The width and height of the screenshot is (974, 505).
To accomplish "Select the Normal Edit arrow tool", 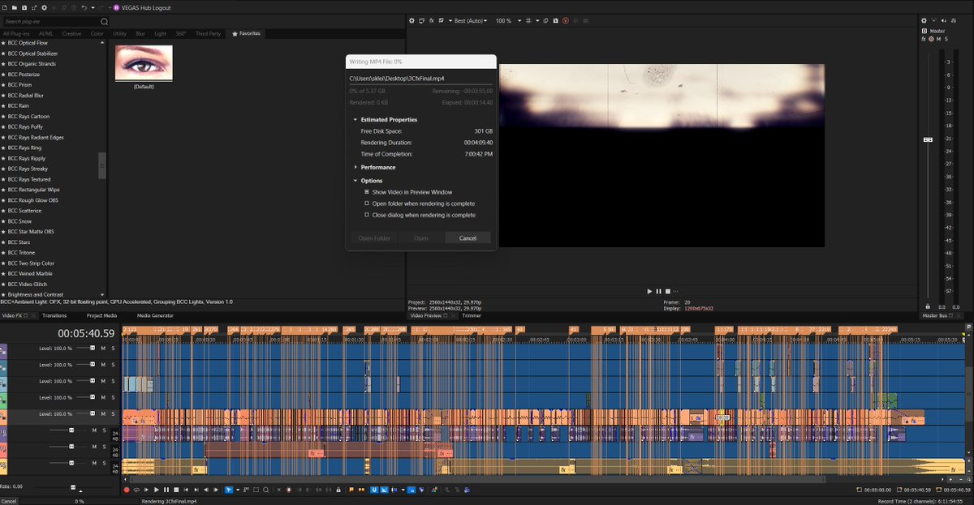I will click(229, 490).
